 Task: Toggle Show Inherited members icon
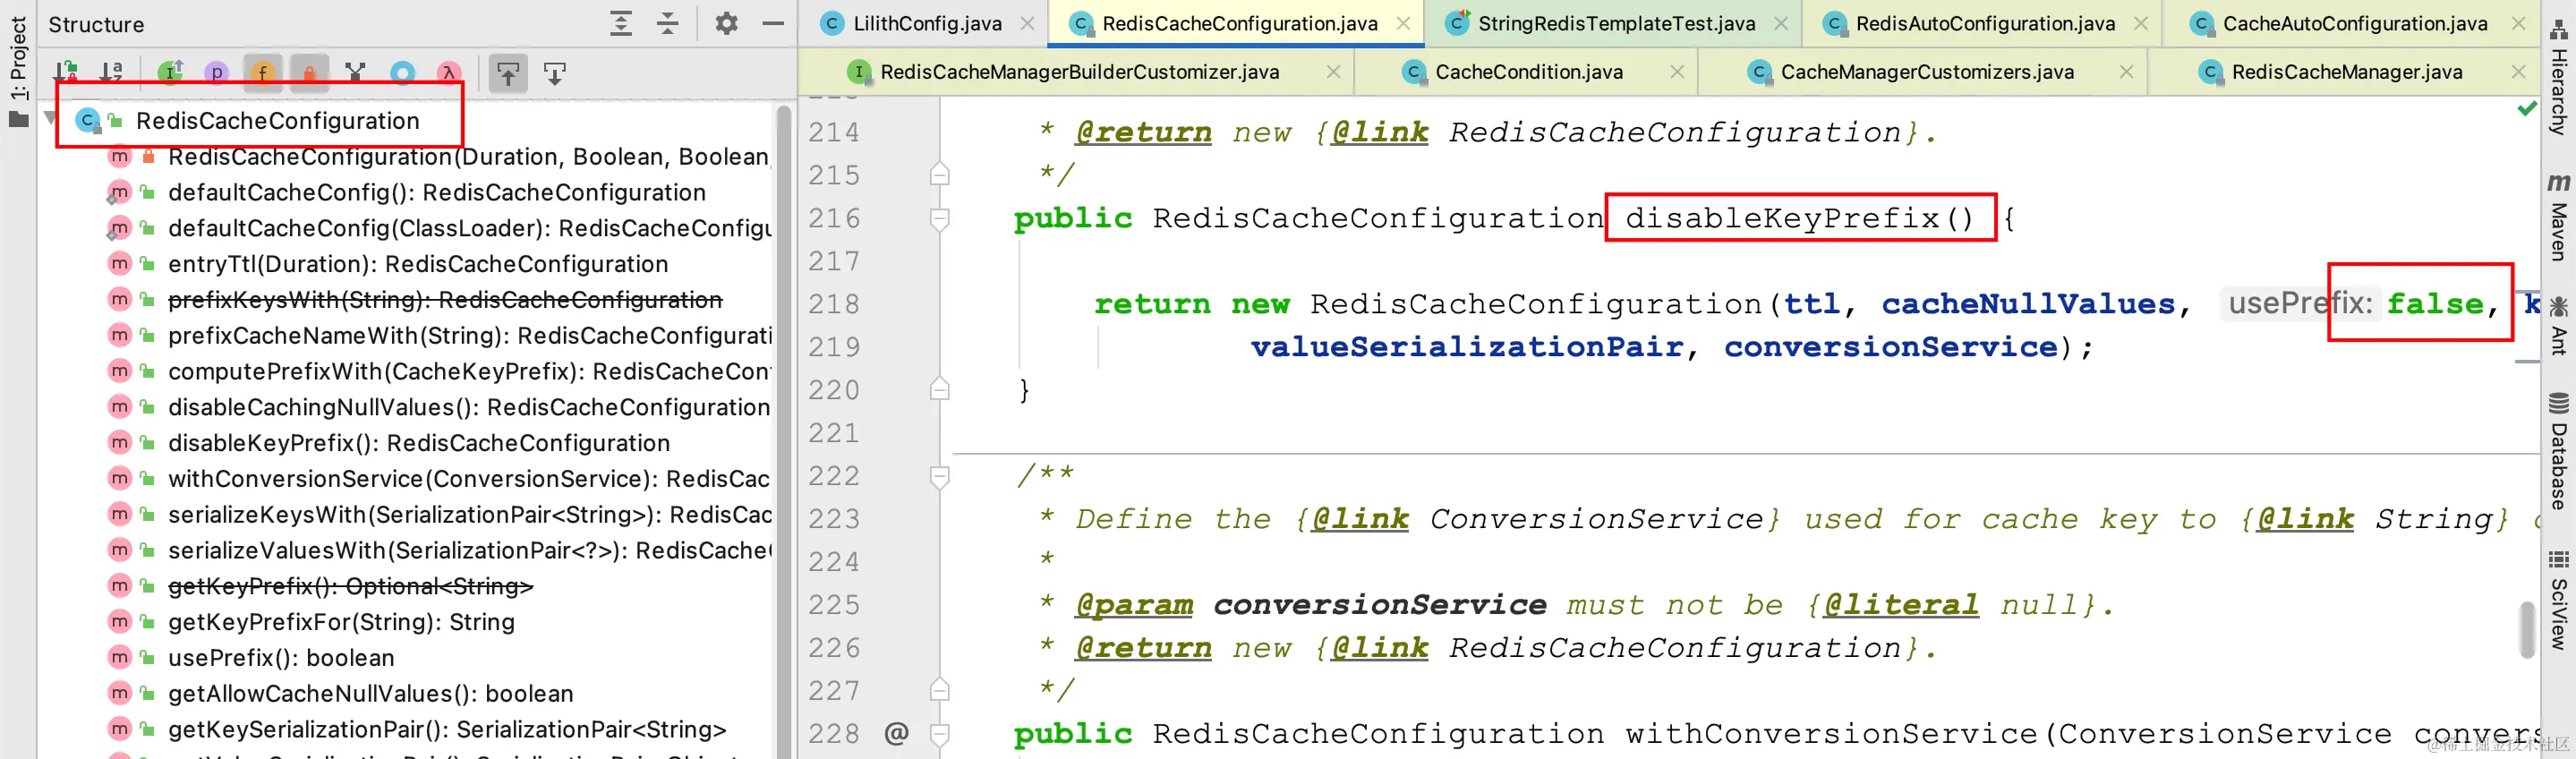[171, 72]
